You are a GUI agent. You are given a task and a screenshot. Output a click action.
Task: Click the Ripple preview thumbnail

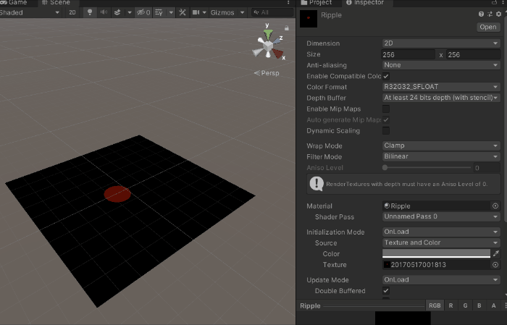pos(403,318)
